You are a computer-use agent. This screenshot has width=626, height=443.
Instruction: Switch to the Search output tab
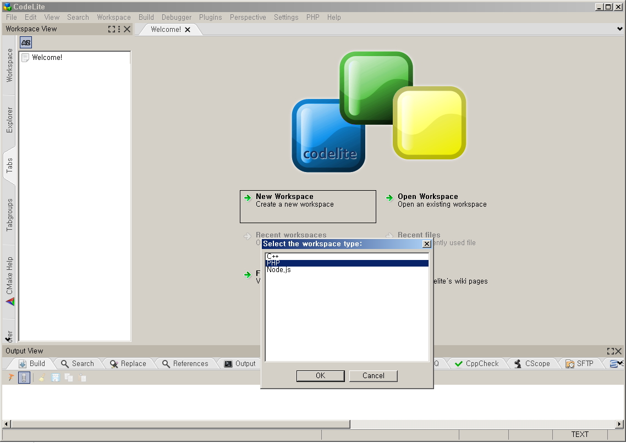click(x=78, y=364)
